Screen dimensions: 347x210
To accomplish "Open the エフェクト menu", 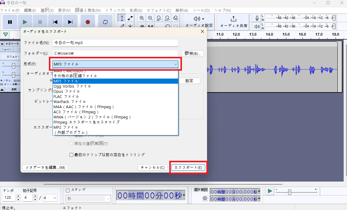I will [x=159, y=10].
